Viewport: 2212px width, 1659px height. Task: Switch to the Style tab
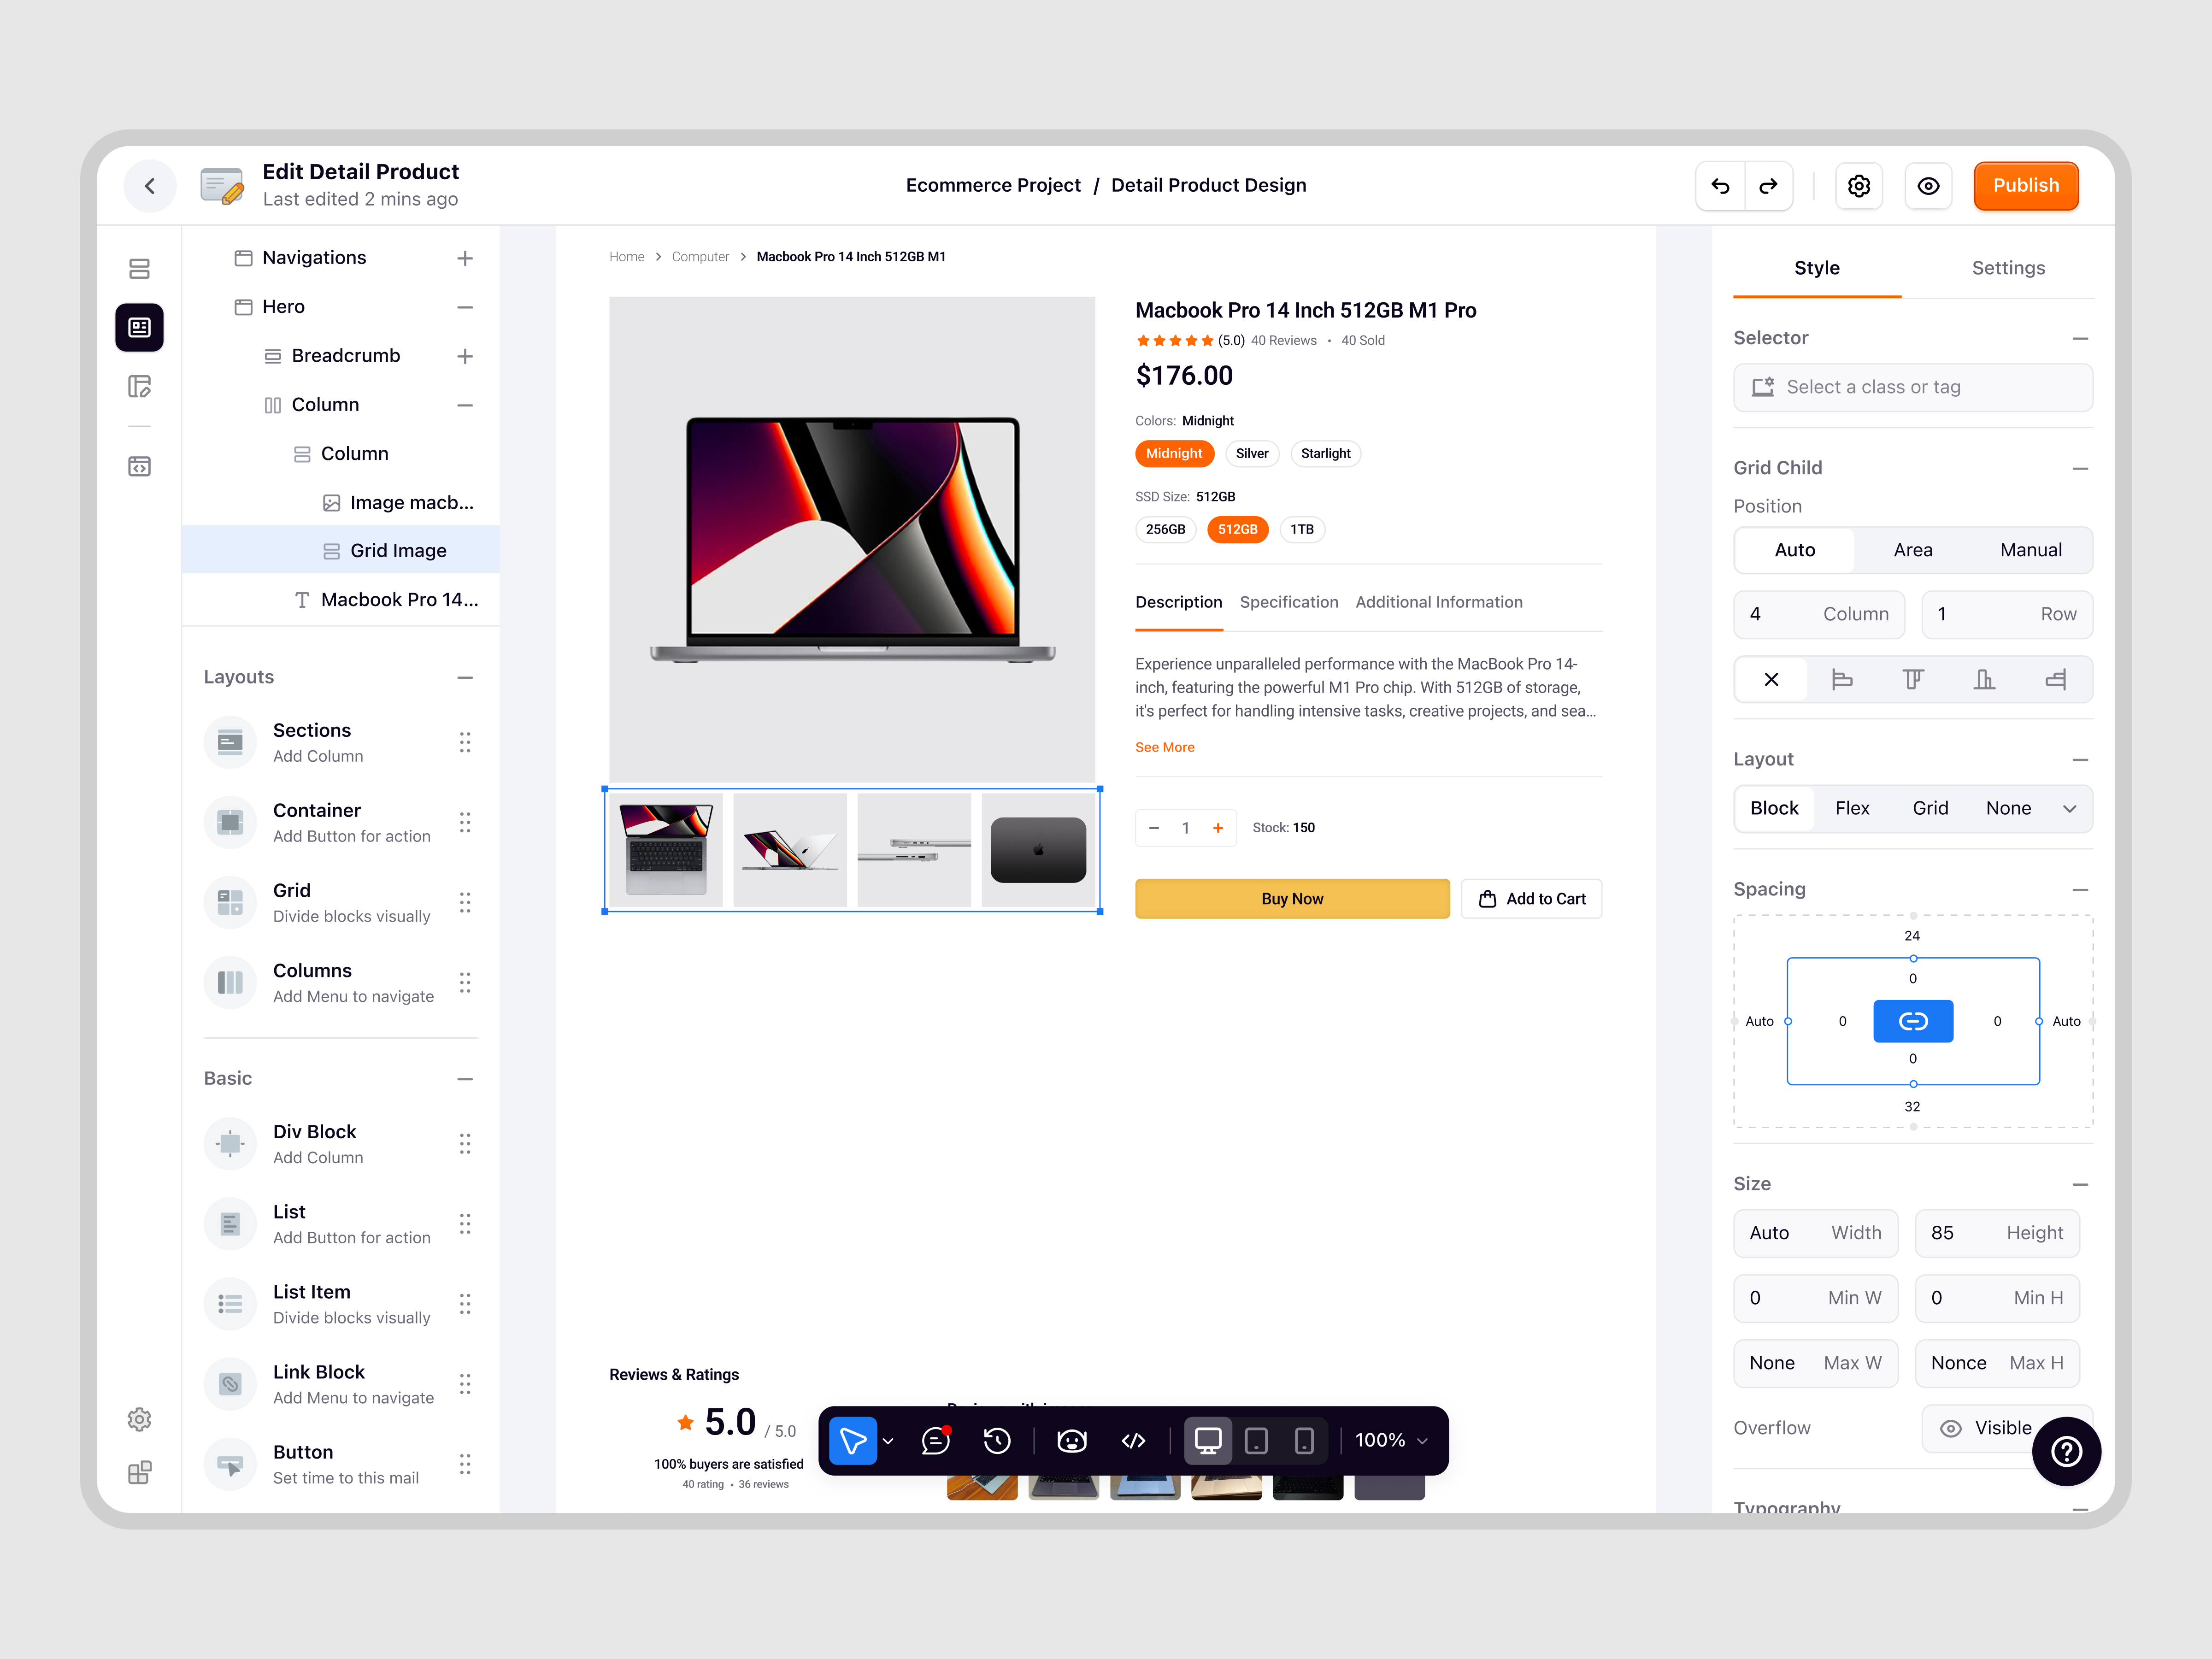(x=1817, y=268)
